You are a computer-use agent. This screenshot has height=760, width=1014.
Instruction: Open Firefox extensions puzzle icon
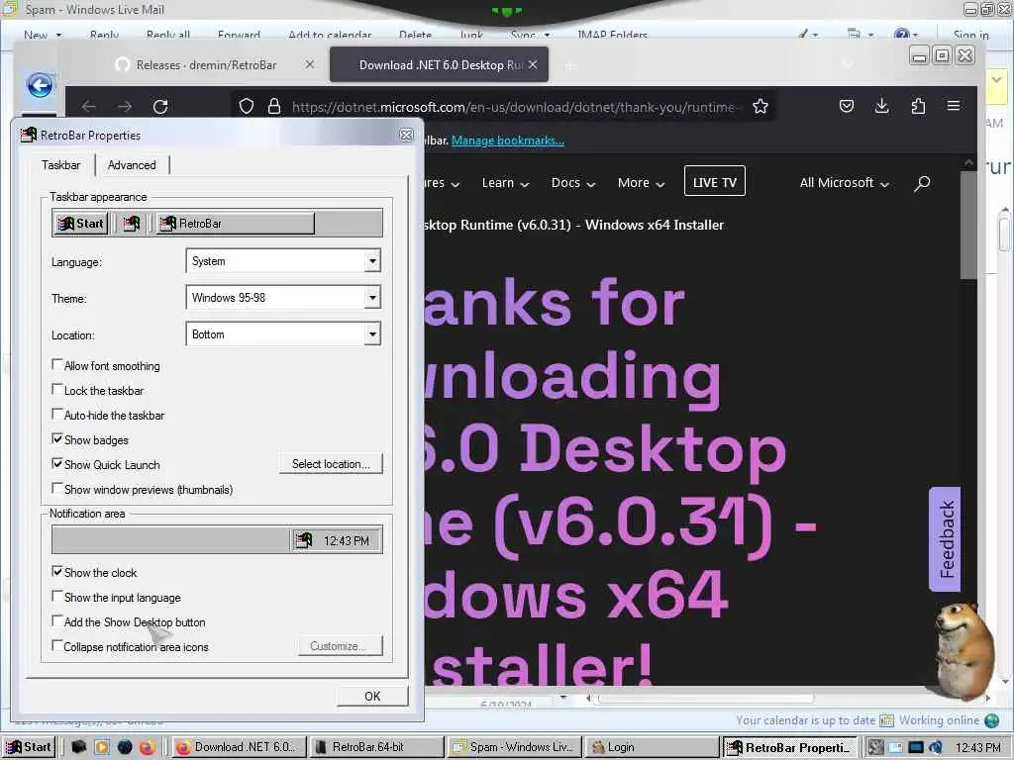[918, 106]
